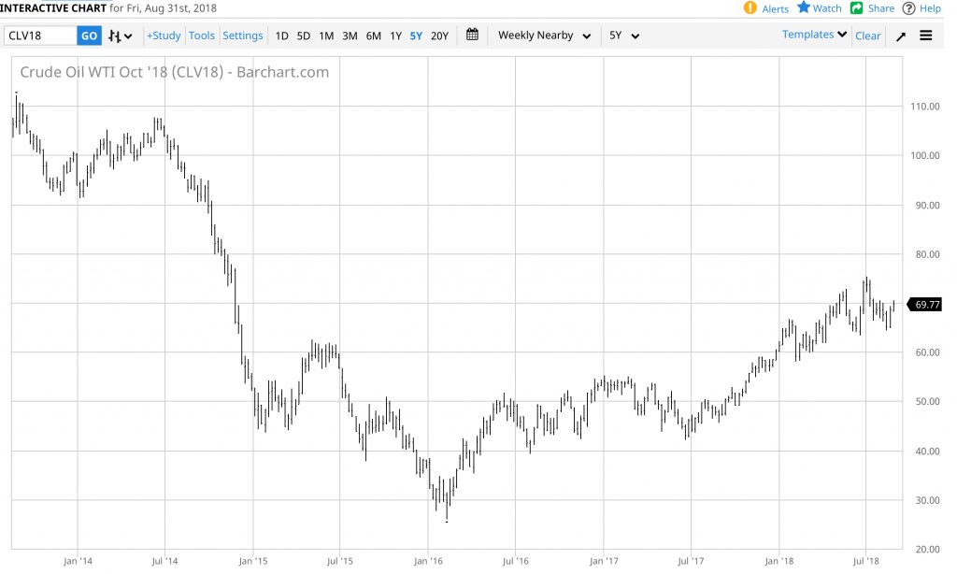This screenshot has height=574, width=957.
Task: Click the Share icon
Action: pyautogui.click(x=856, y=8)
